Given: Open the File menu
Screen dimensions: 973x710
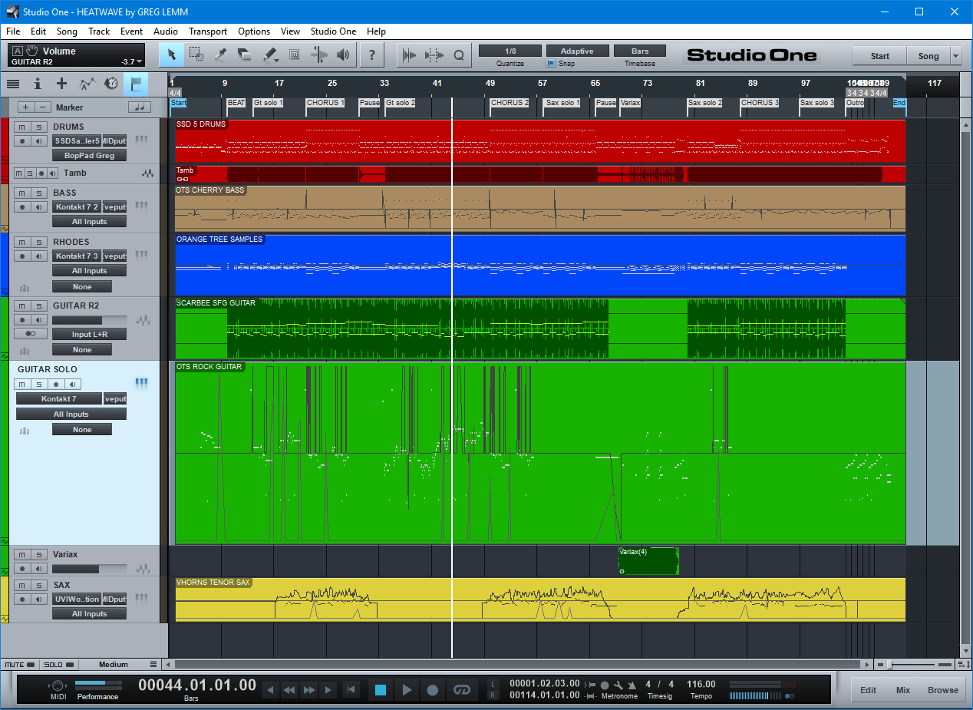Looking at the screenshot, I should tap(13, 31).
